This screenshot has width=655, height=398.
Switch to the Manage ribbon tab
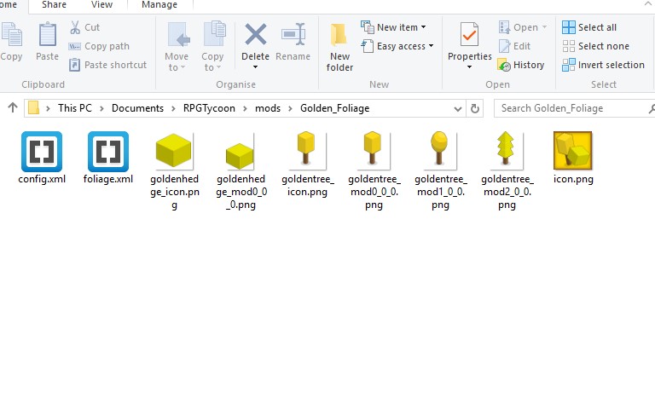159,4
